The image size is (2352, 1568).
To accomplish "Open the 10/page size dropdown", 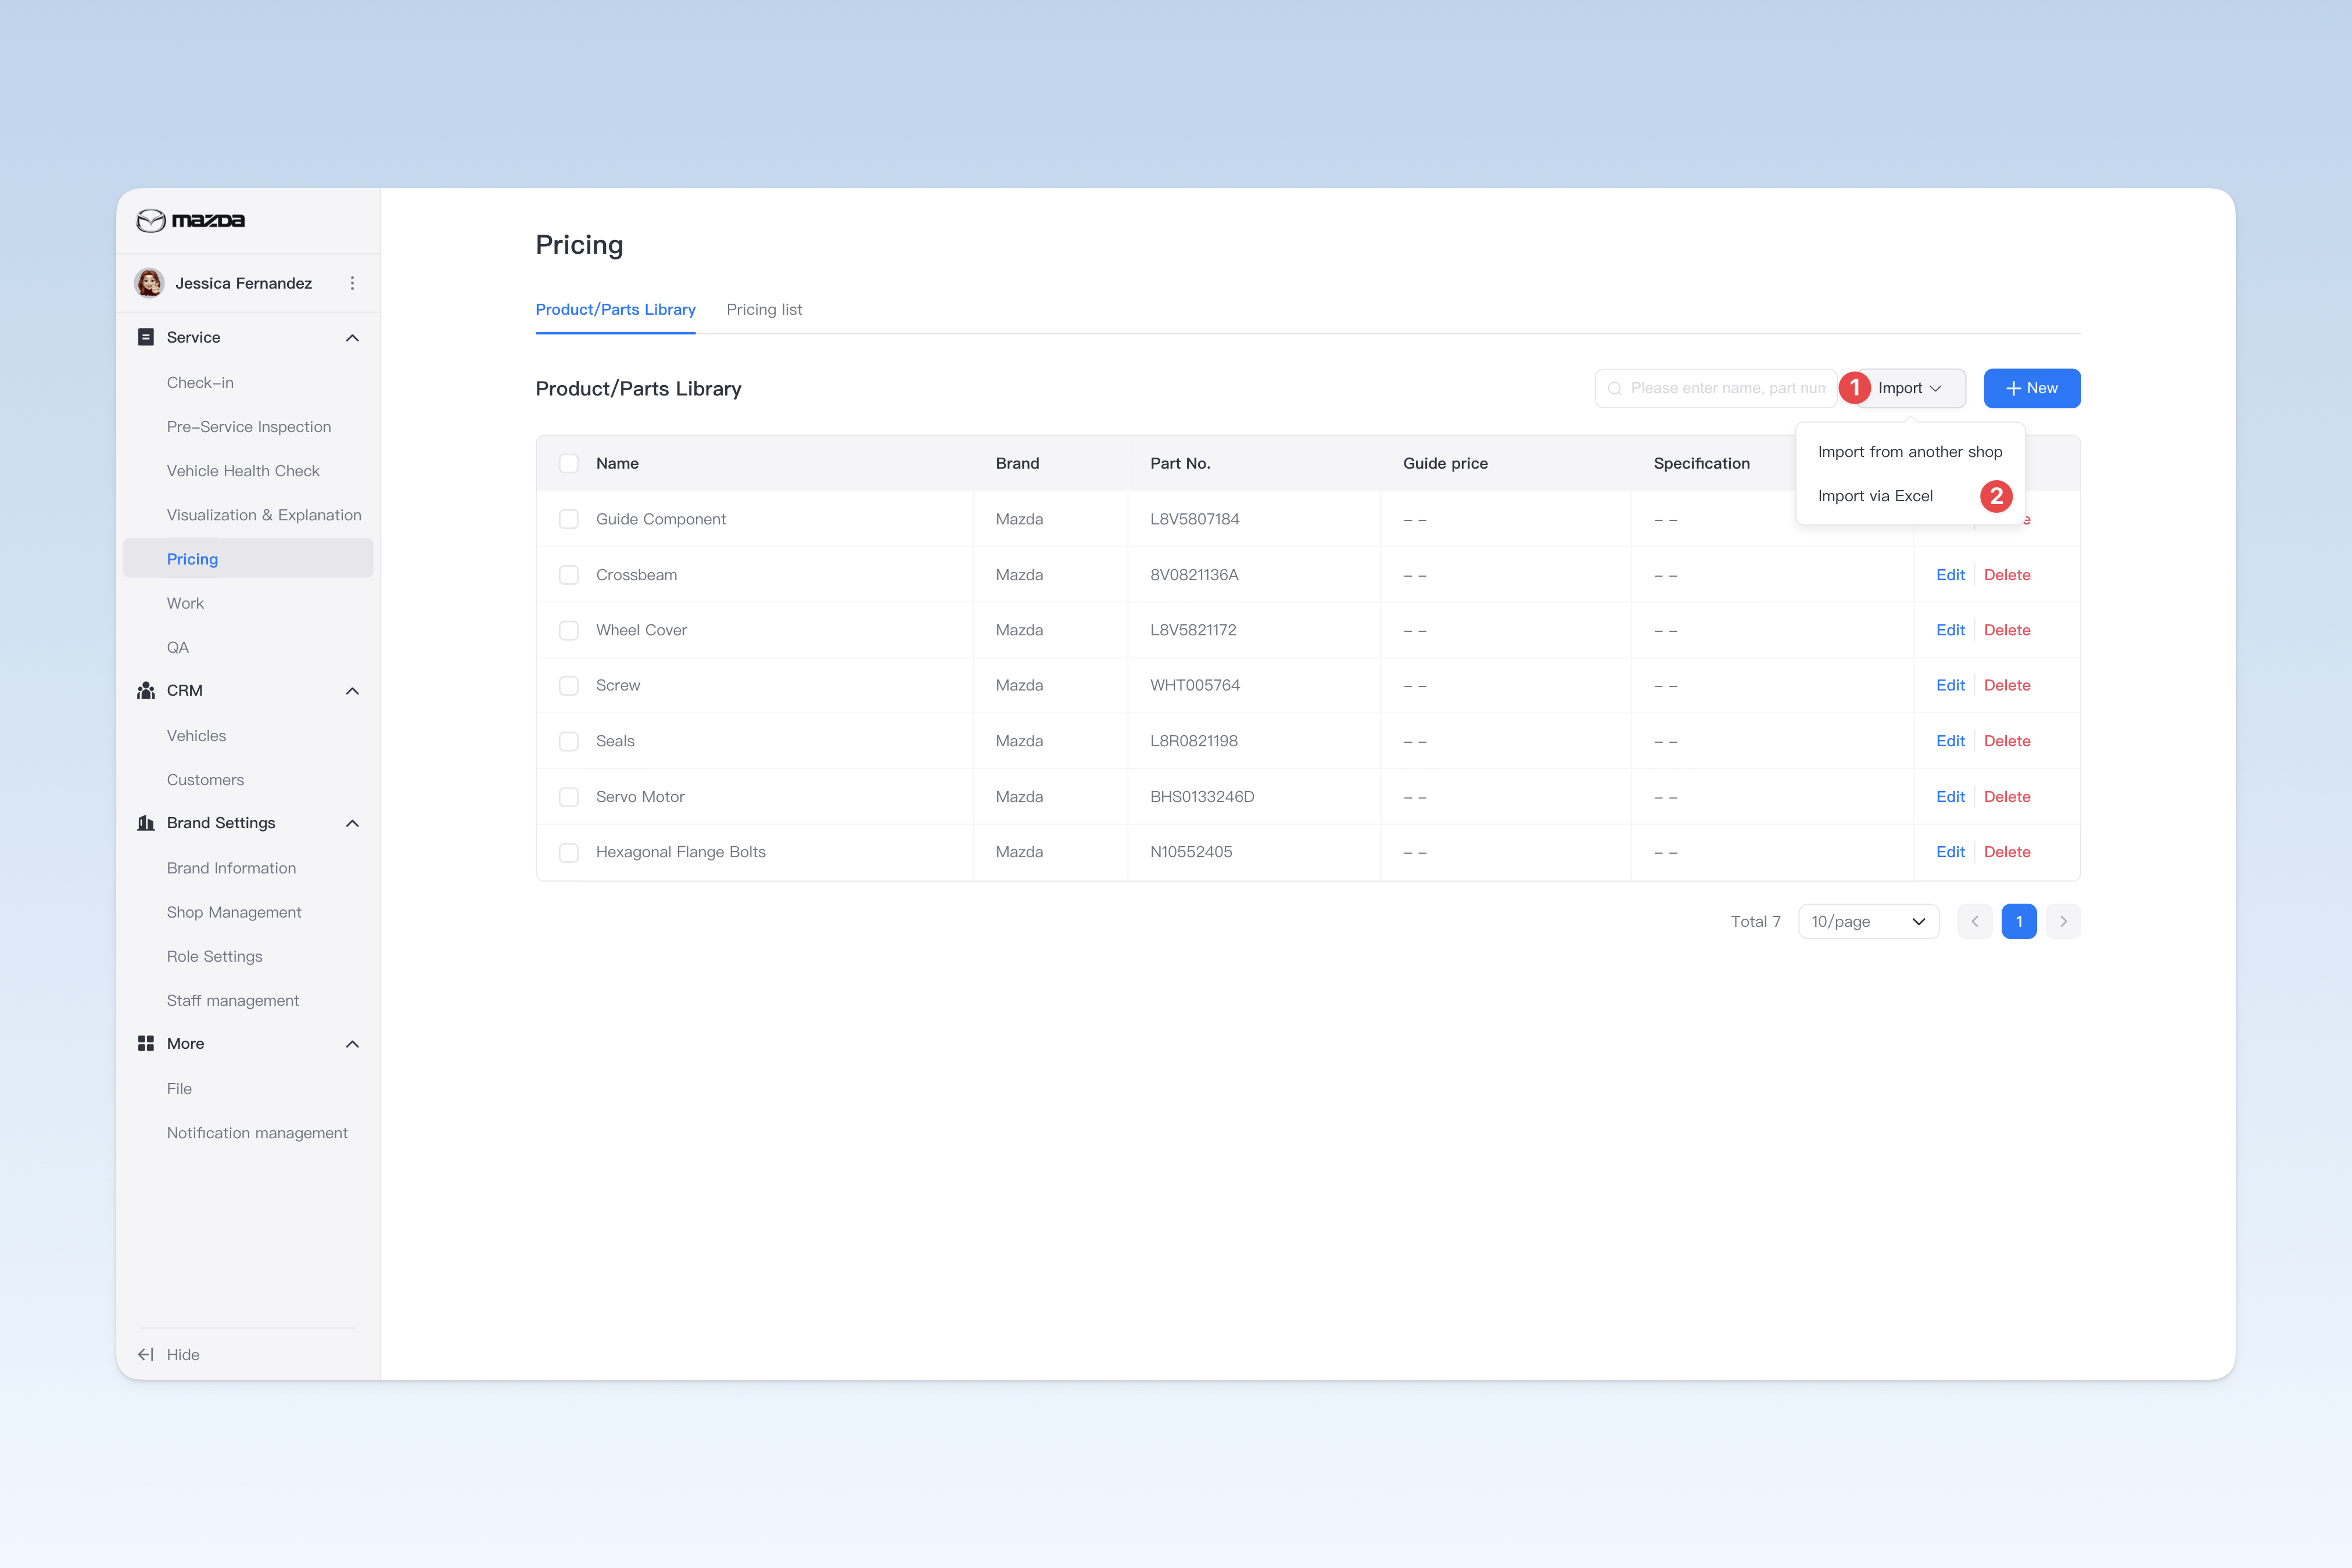I will 1868,921.
